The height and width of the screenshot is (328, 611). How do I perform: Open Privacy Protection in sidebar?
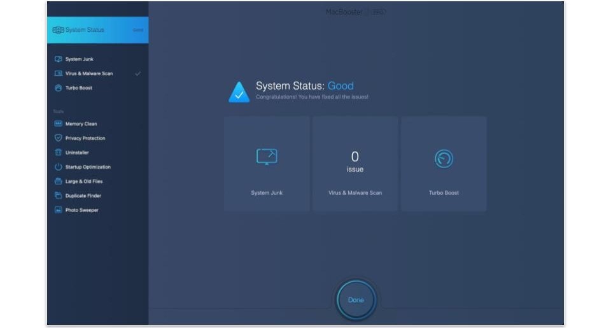(x=85, y=138)
